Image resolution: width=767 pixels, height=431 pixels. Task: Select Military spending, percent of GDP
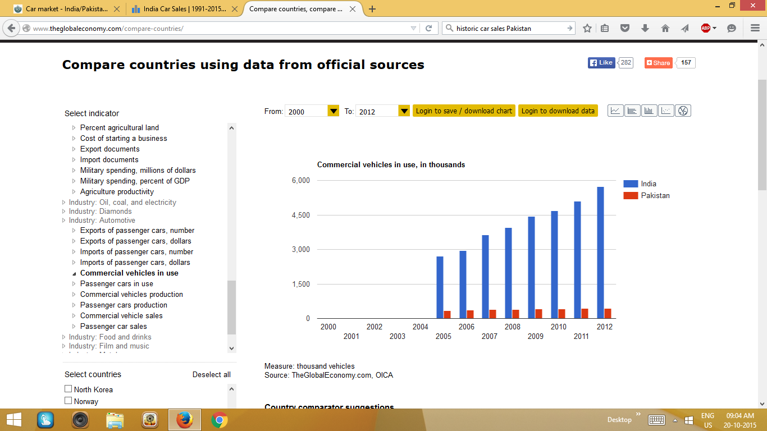(x=135, y=181)
